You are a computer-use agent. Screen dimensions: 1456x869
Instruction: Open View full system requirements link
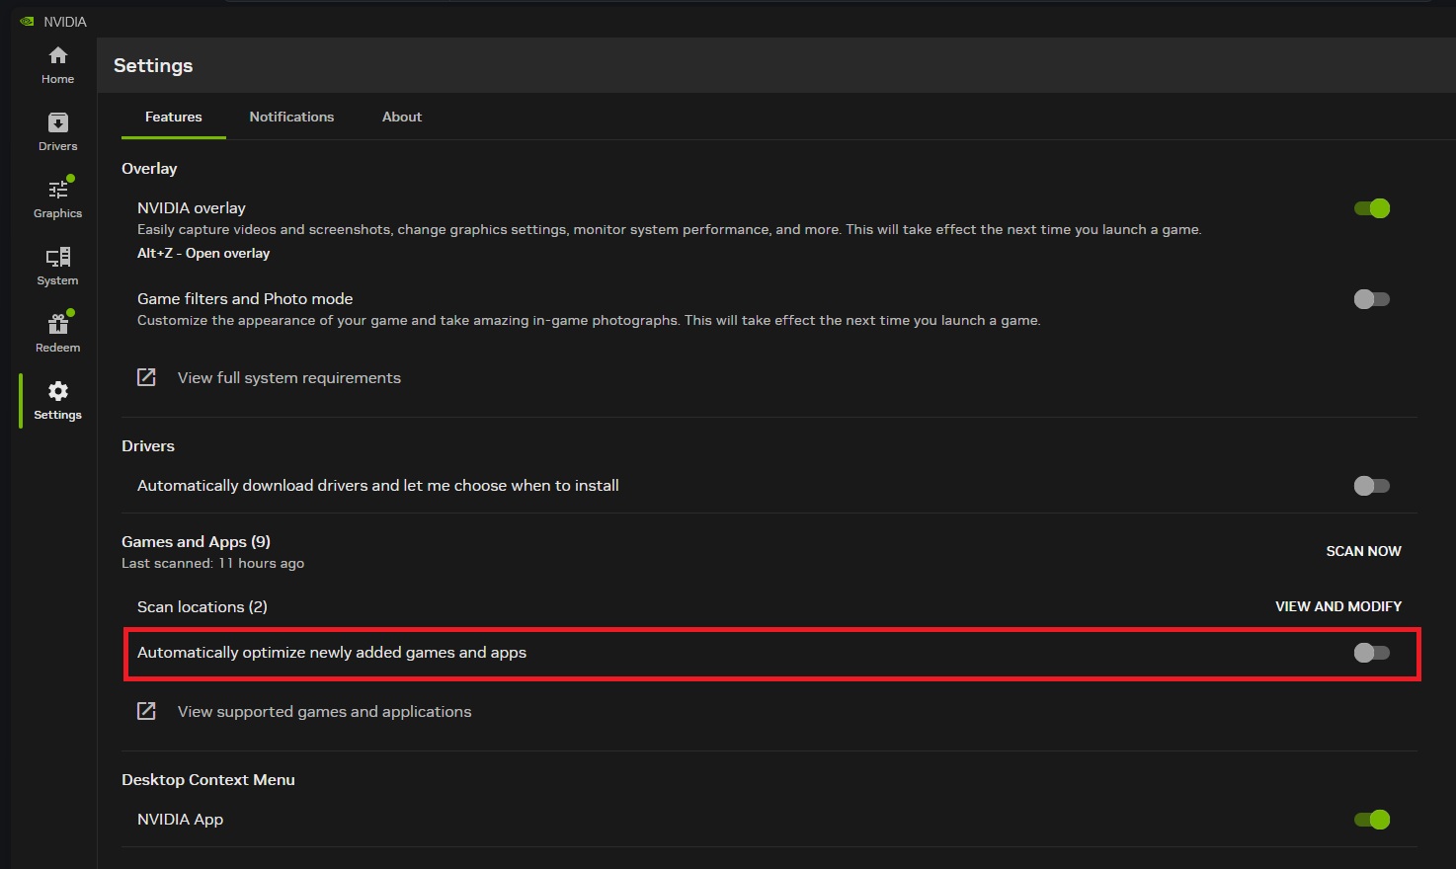[289, 378]
